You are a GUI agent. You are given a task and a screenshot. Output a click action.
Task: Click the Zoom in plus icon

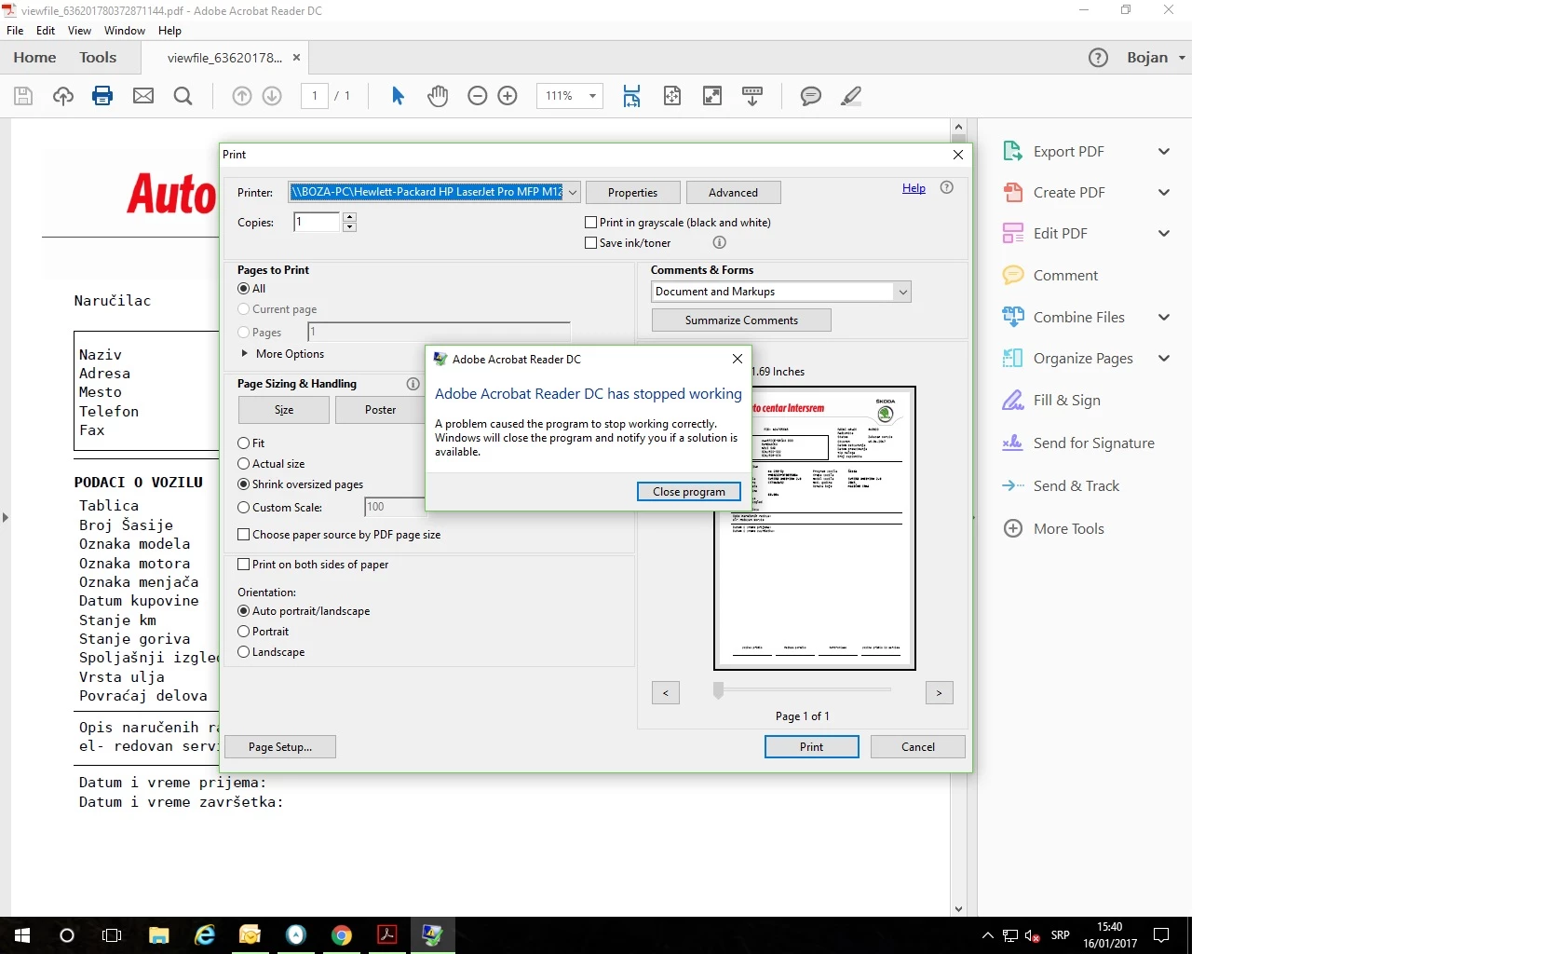coord(508,96)
